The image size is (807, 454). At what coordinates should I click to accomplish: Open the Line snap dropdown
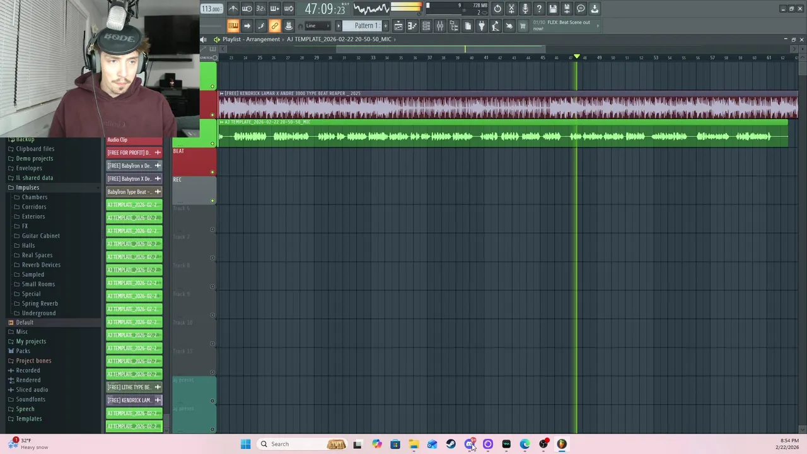[x=318, y=26]
